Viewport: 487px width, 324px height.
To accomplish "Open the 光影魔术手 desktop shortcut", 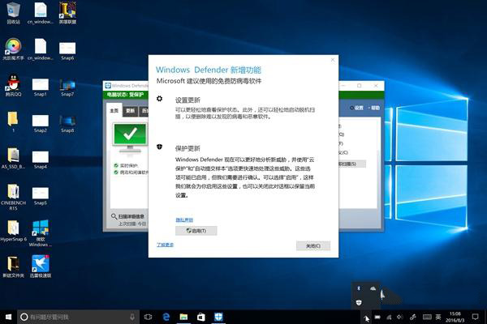I will (13, 49).
